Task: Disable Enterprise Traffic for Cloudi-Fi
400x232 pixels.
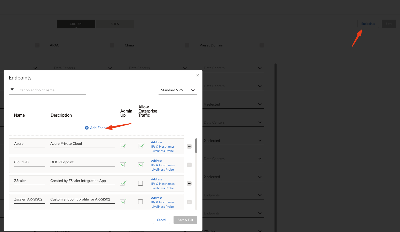Action: [141, 164]
